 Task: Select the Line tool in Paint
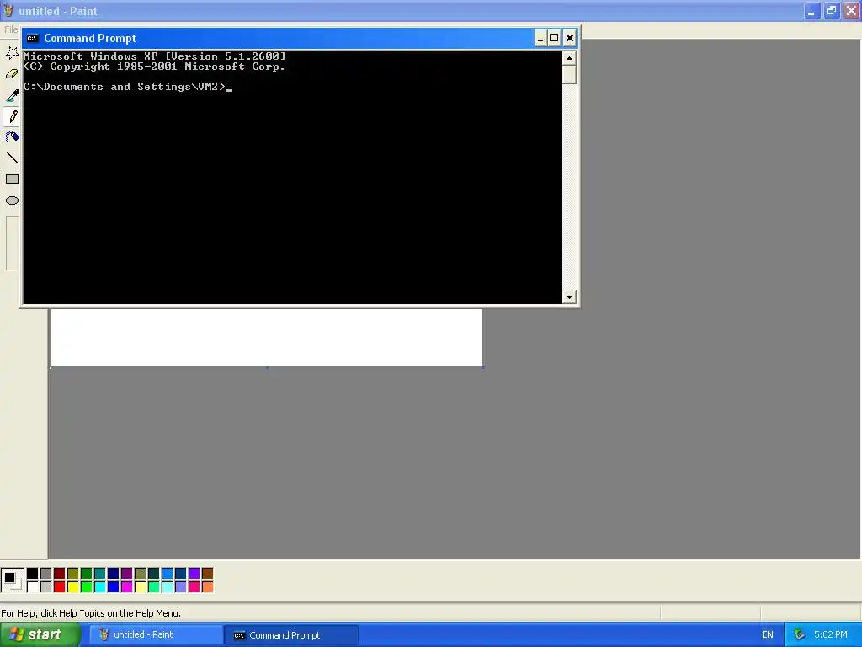click(x=12, y=158)
